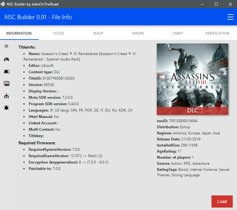Expand the sidebar list menu icon
Screen dimensions: 237x210
pyautogui.click(x=6, y=46)
